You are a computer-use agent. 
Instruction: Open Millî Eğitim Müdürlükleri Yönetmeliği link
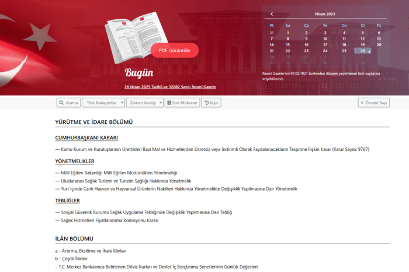(116, 173)
